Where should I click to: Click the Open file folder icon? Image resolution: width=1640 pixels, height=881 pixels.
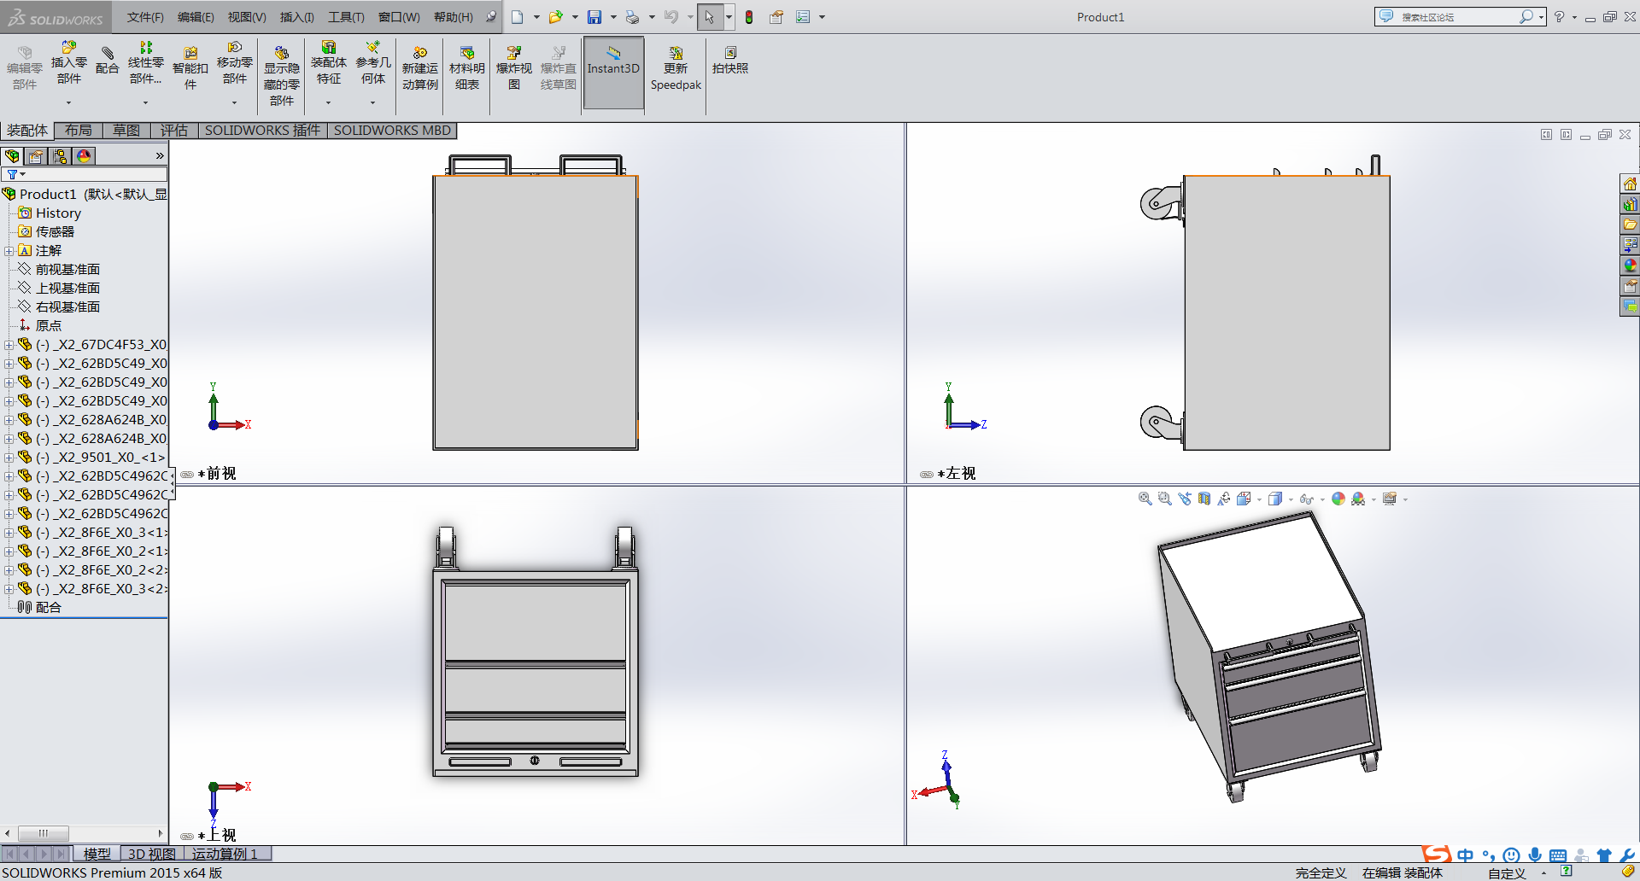556,17
